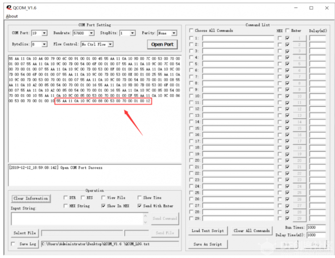Check the HEX checkbox for command 3
335x258 pixels.
point(280,51)
